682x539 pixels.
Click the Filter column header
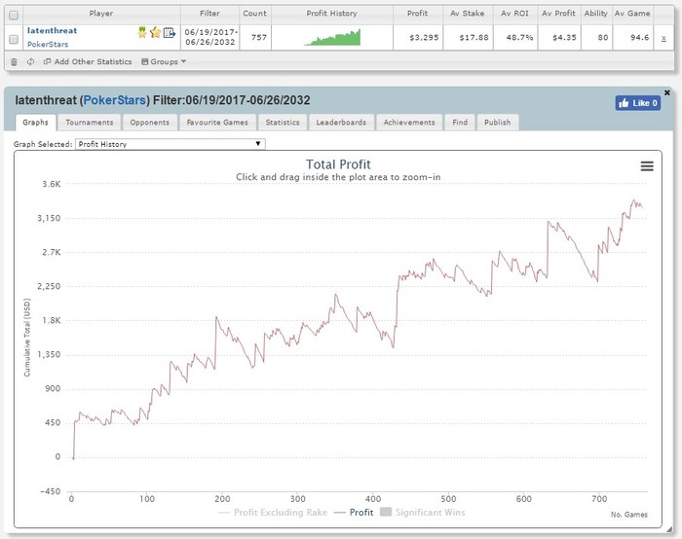209,14
